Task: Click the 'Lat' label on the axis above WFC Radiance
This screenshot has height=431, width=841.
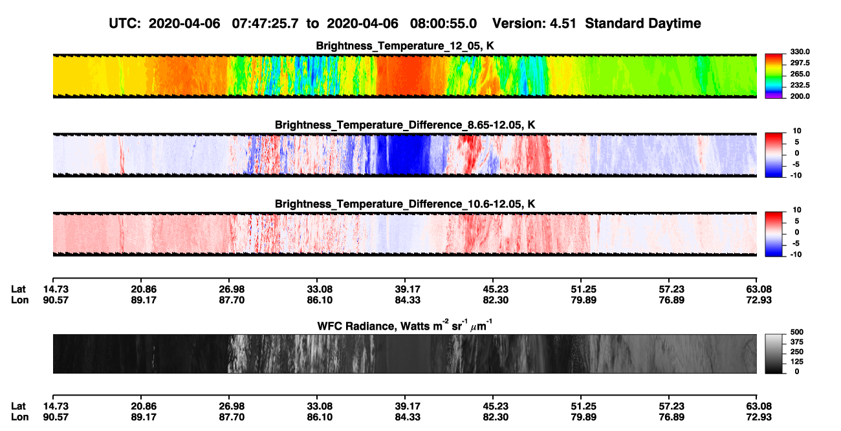Action: tap(18, 289)
